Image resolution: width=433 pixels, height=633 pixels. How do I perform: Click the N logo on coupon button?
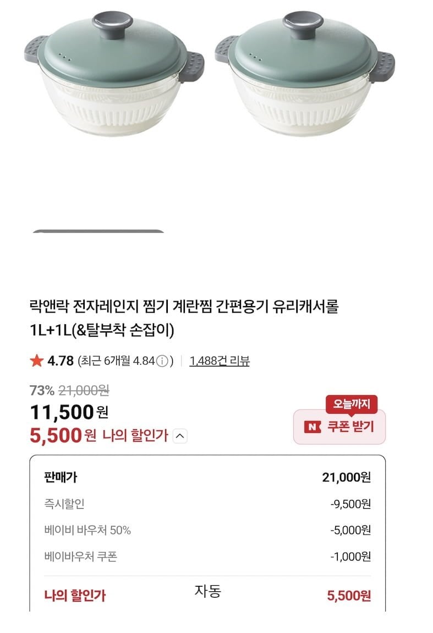(313, 426)
